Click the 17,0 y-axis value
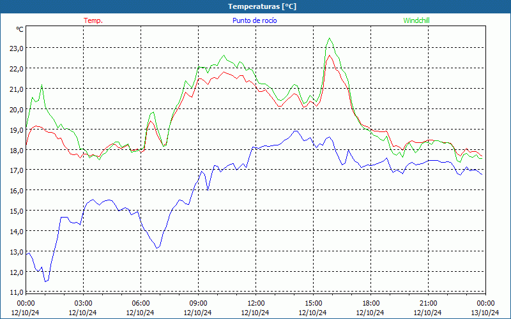The image size is (511, 319). (x=17, y=170)
